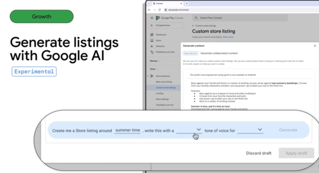Collapse the Store presence tree arrow
This screenshot has height=173, width=319.
[x=148, y=76]
